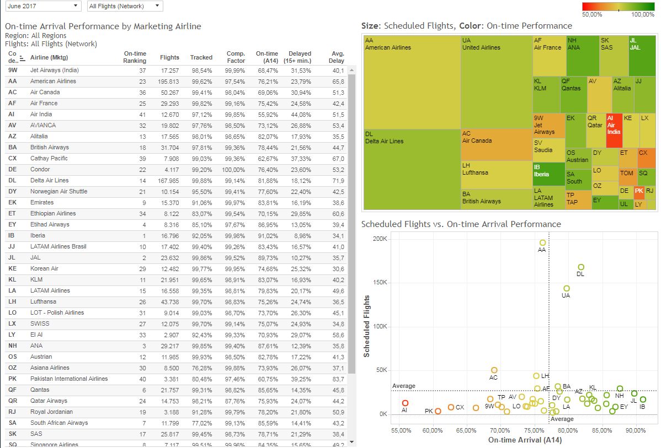Click the on-time performance color legend bar
The width and height of the screenshot is (661, 448).
coord(618,6)
